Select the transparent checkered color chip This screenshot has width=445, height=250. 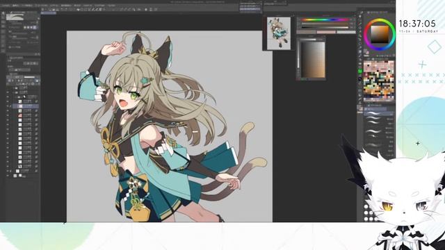(346, 32)
